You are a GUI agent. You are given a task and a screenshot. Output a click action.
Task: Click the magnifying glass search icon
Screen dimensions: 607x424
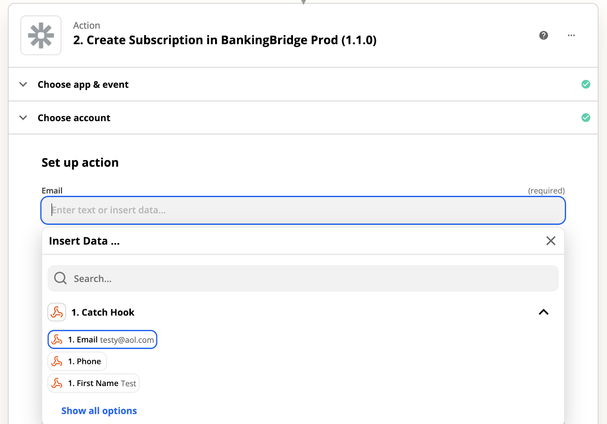tap(60, 278)
